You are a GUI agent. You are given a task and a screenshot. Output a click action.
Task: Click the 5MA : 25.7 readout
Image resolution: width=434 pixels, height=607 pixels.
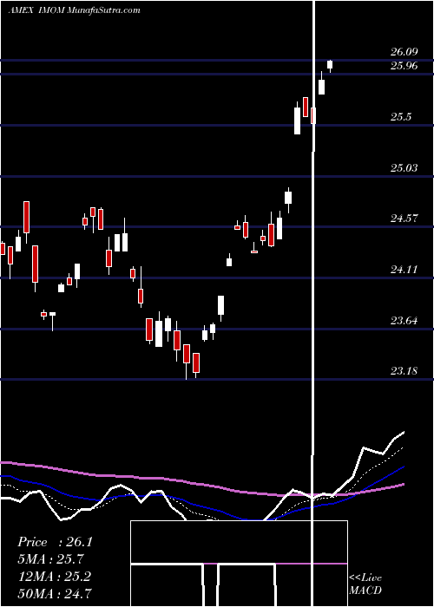click(50, 559)
